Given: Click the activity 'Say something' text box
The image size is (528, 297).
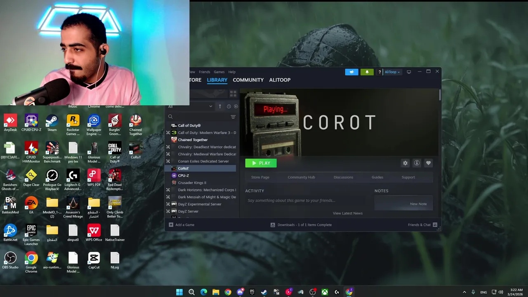Looking at the screenshot, I should (305, 200).
